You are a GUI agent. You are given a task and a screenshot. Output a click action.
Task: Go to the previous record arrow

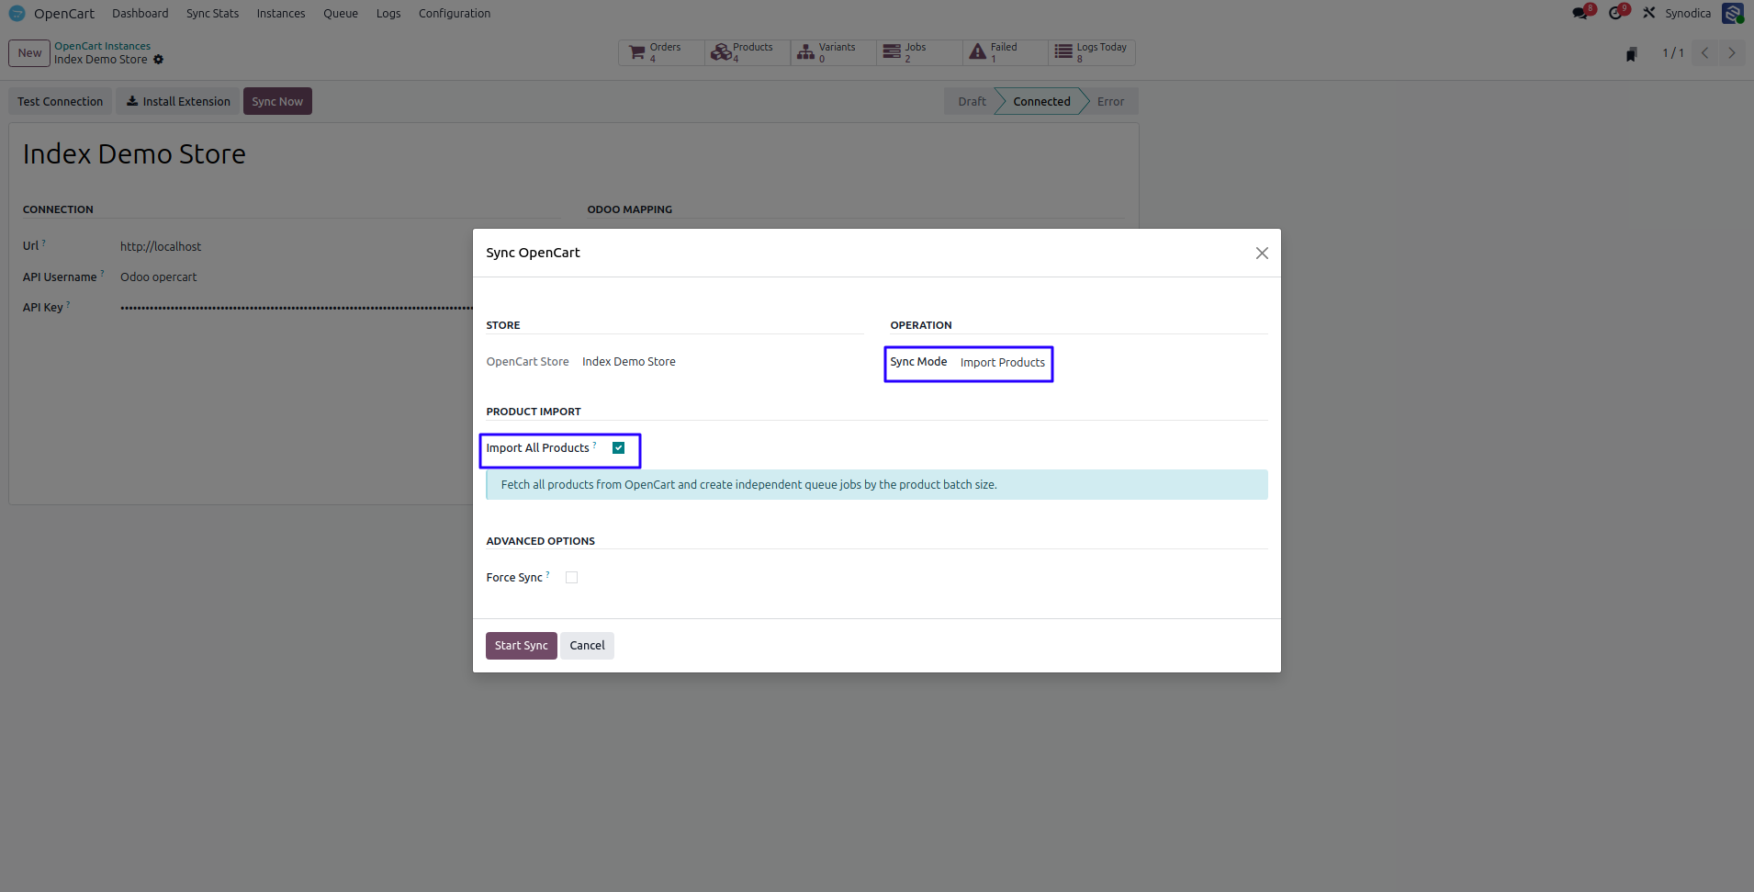(1704, 52)
